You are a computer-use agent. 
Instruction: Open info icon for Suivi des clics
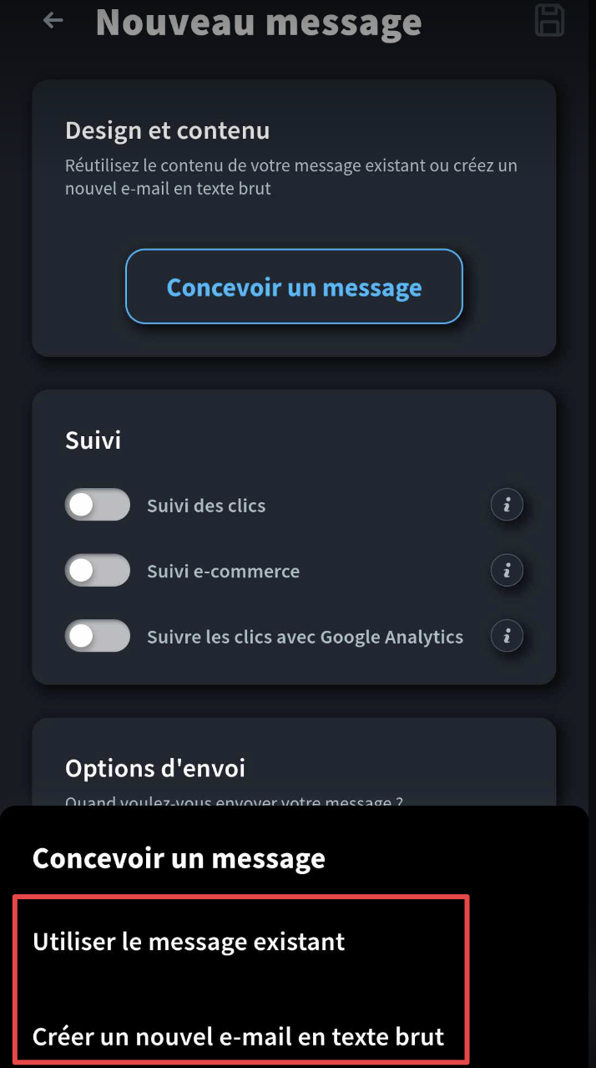507,505
